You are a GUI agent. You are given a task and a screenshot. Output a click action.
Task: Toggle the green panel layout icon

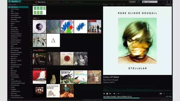tap(139, 2)
